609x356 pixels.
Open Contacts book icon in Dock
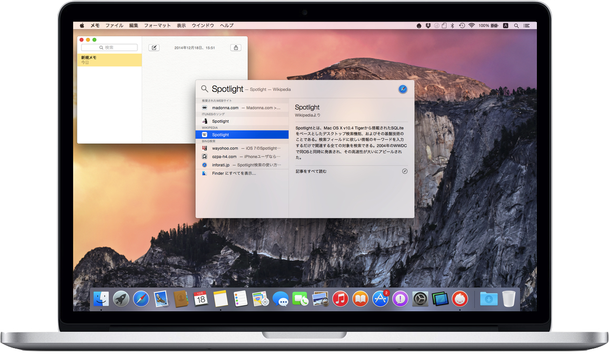pos(181,299)
